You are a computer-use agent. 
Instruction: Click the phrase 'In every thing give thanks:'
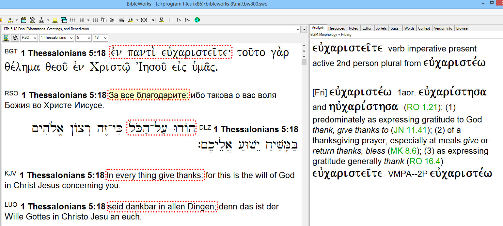(x=156, y=175)
